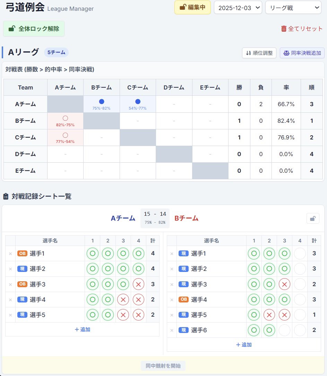This screenshot has height=376, width=327.
Task: Toggle Bチーム 選手3 shot 3 miss mark
Action: (285, 284)
